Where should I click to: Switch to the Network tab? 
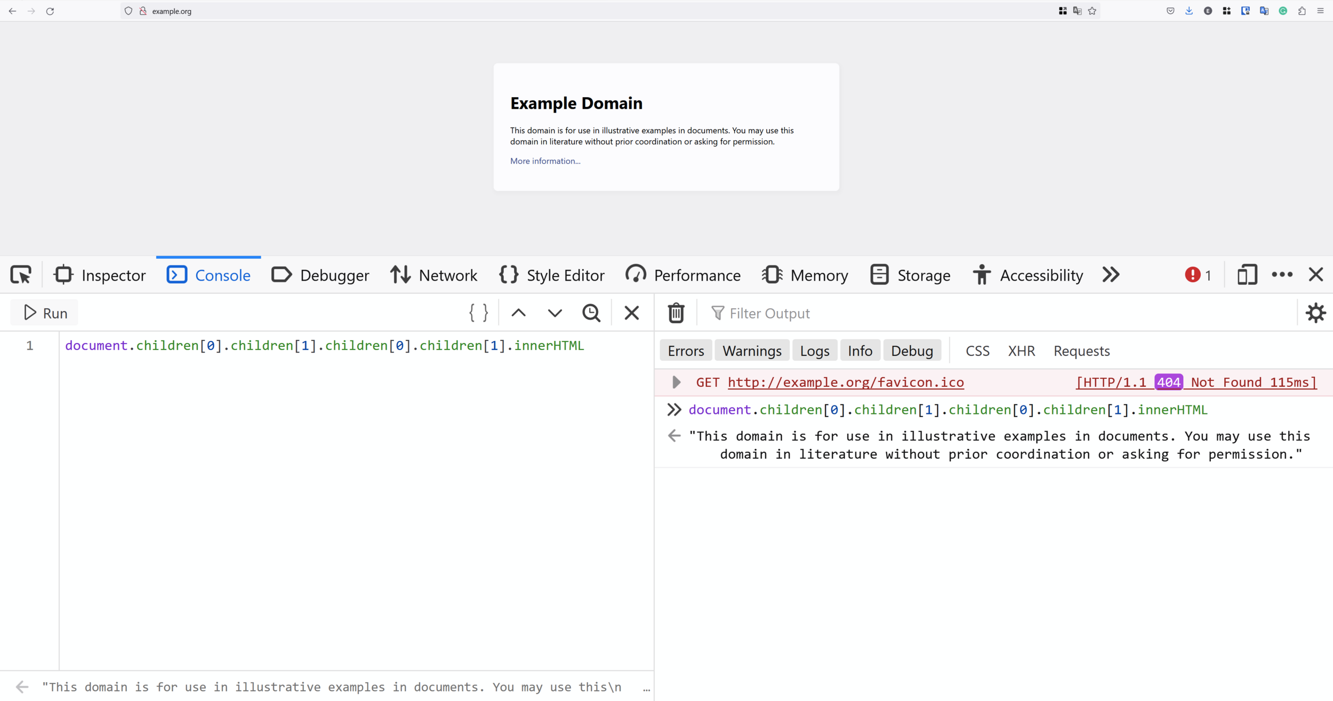click(433, 275)
